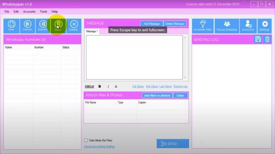Click Add files or photos button

[157, 96]
